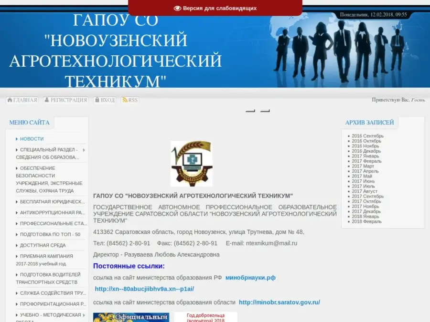Viewport: 430px width, 322px height.
Task: Open ПОДГОТОВКА ПО ТОП - 50
Action: click(50, 234)
